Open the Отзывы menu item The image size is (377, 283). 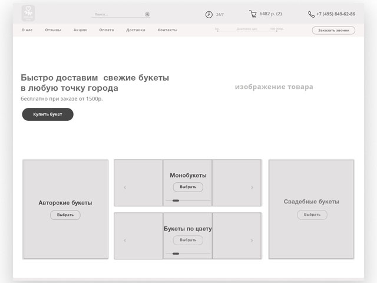(x=53, y=30)
